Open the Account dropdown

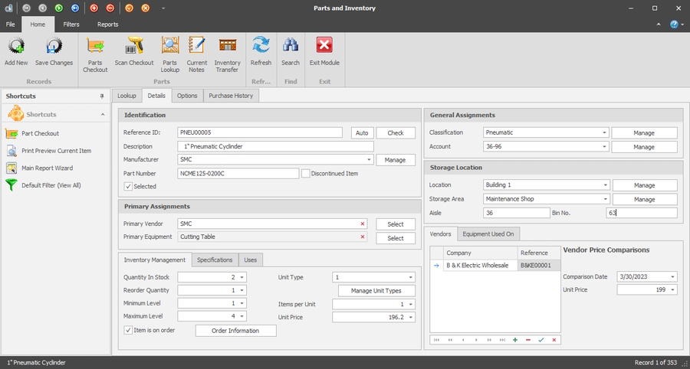pos(605,147)
